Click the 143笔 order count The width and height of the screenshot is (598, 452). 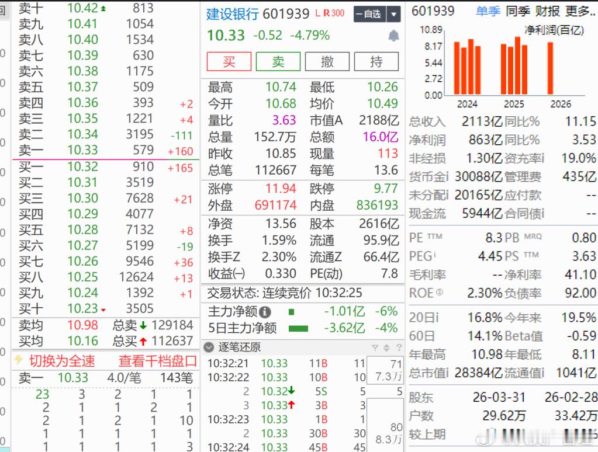[x=176, y=378]
